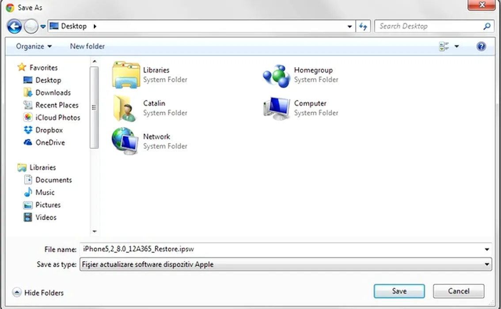Click the search magnifier icon
Image resolution: width=501 pixels, height=309 pixels.
486,26
